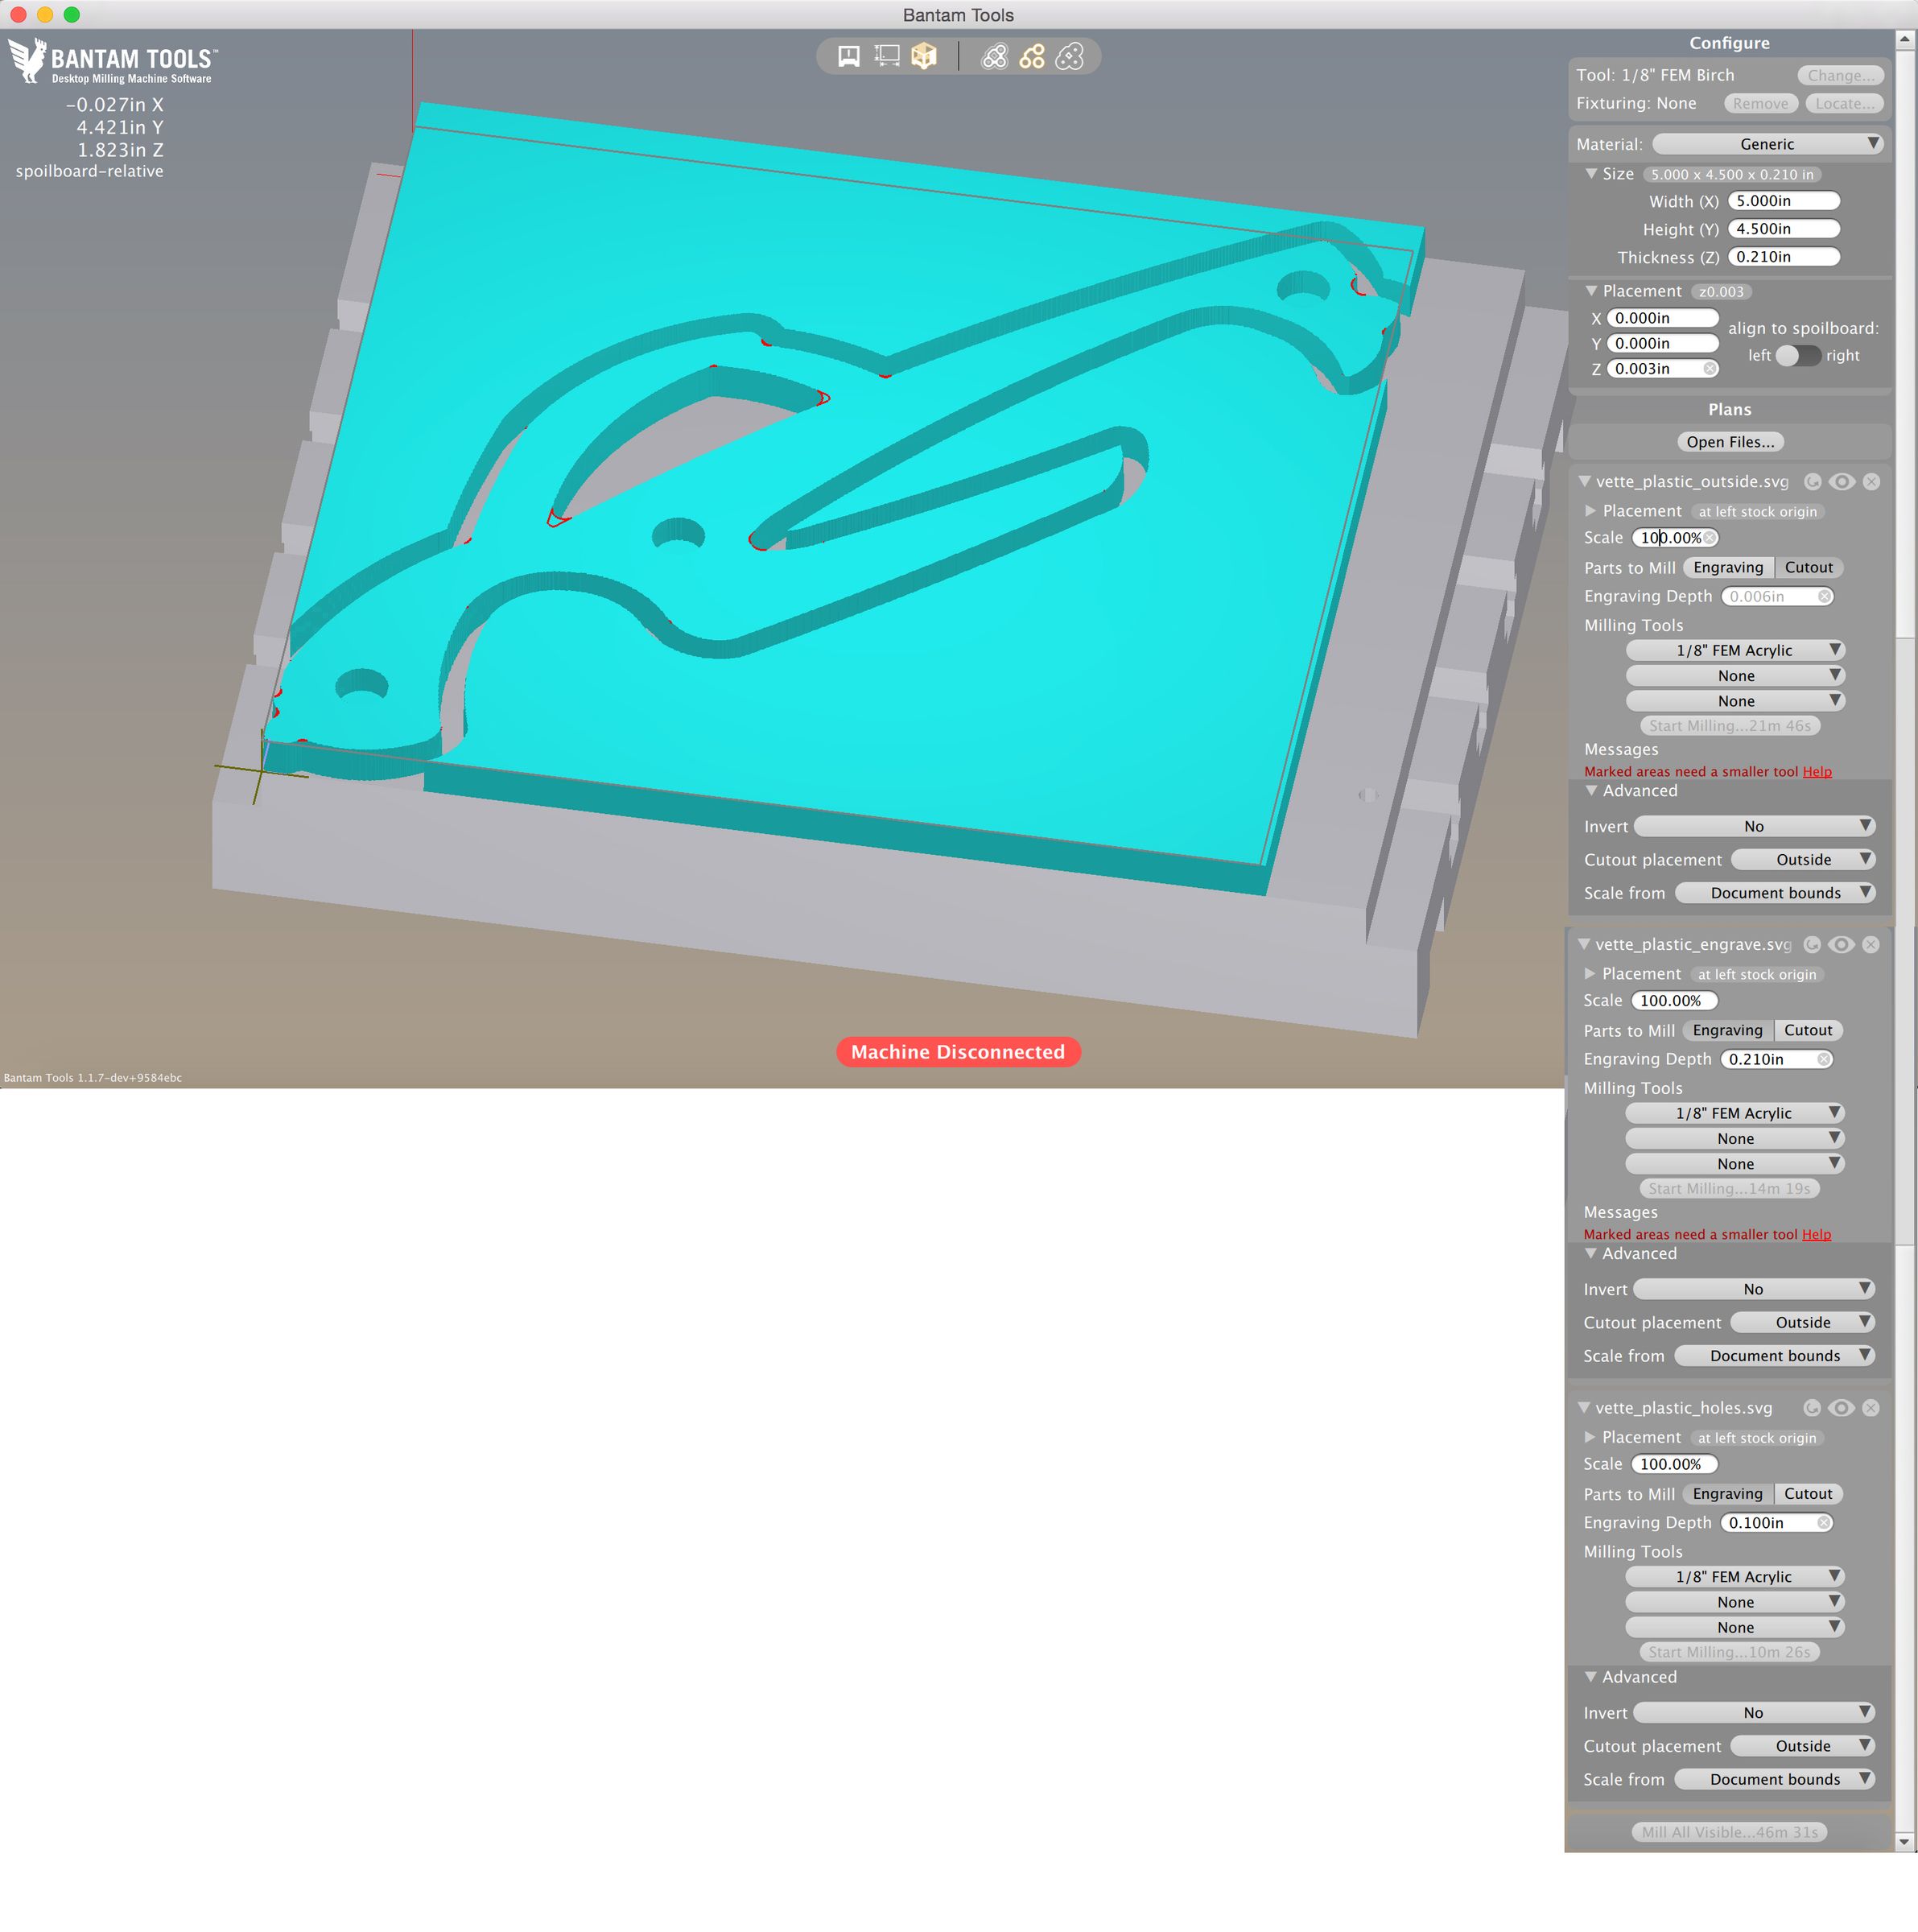The height and width of the screenshot is (1932, 1918).
Task: Click the milling machine front view icon
Action: coord(848,56)
